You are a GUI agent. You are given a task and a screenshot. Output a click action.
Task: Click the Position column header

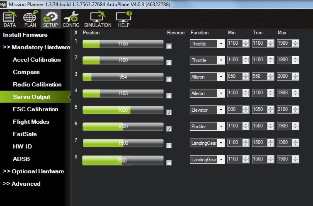tap(91, 33)
